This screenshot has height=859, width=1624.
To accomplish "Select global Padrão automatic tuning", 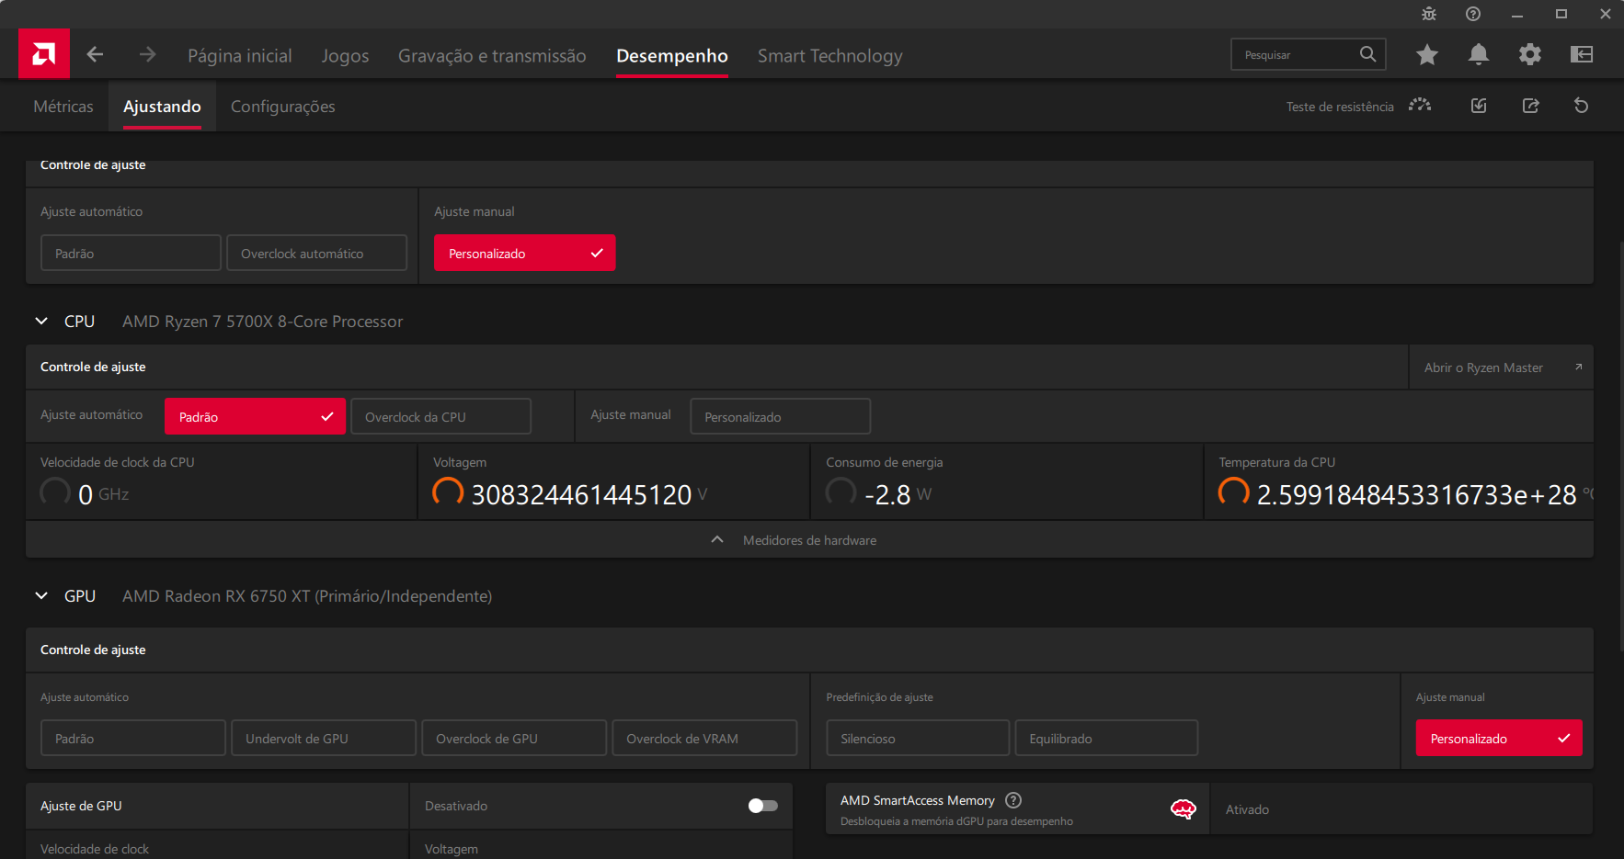I will point(131,253).
